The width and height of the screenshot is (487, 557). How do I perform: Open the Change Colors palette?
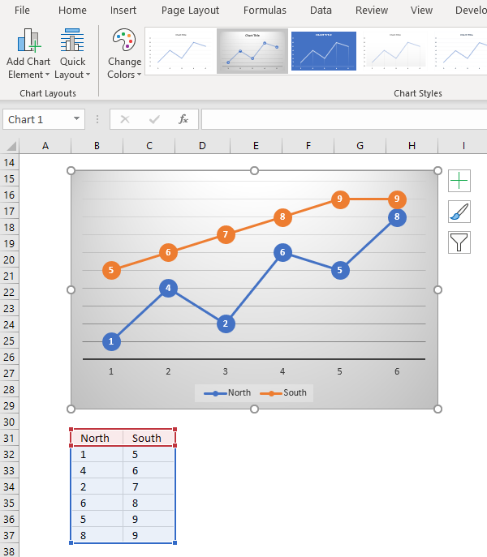tap(124, 54)
